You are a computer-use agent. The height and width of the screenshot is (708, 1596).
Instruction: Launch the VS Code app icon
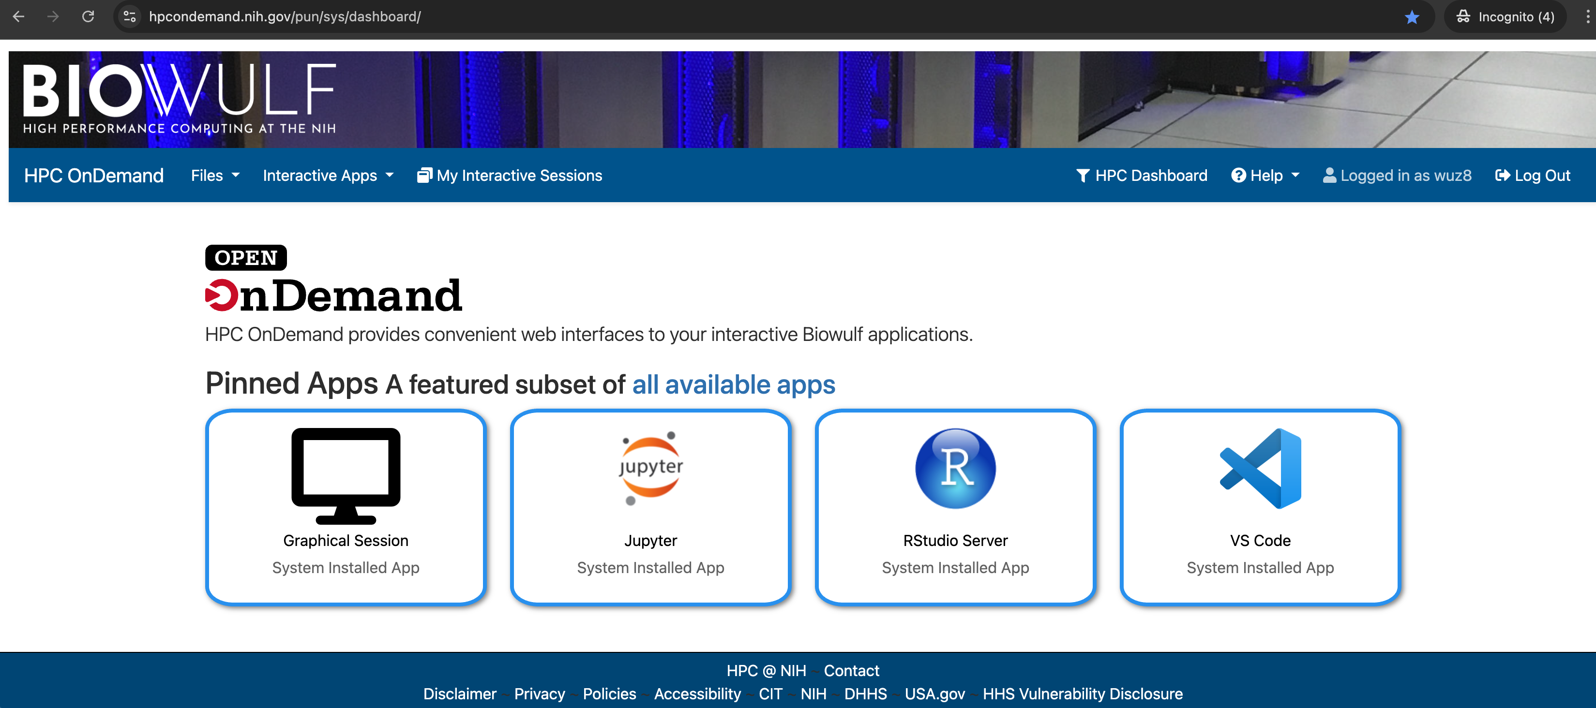pyautogui.click(x=1260, y=469)
